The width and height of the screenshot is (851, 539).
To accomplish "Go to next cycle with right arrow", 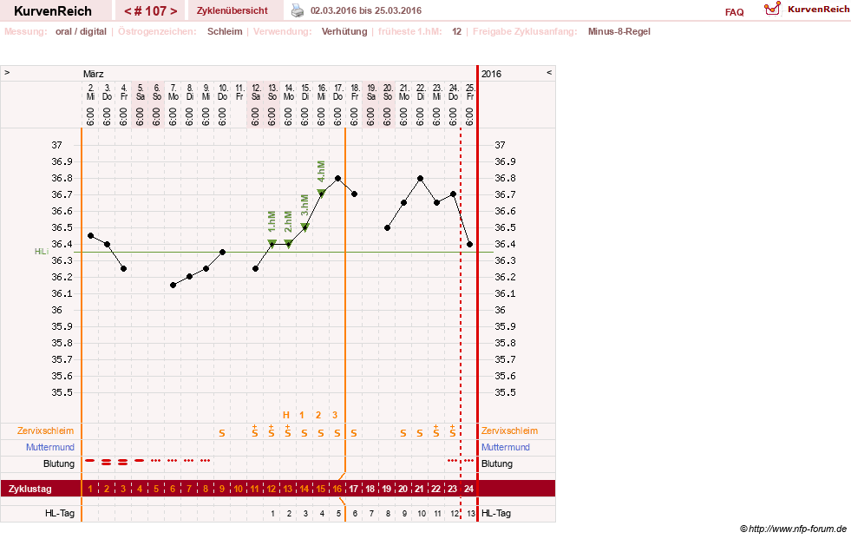I will (x=173, y=11).
